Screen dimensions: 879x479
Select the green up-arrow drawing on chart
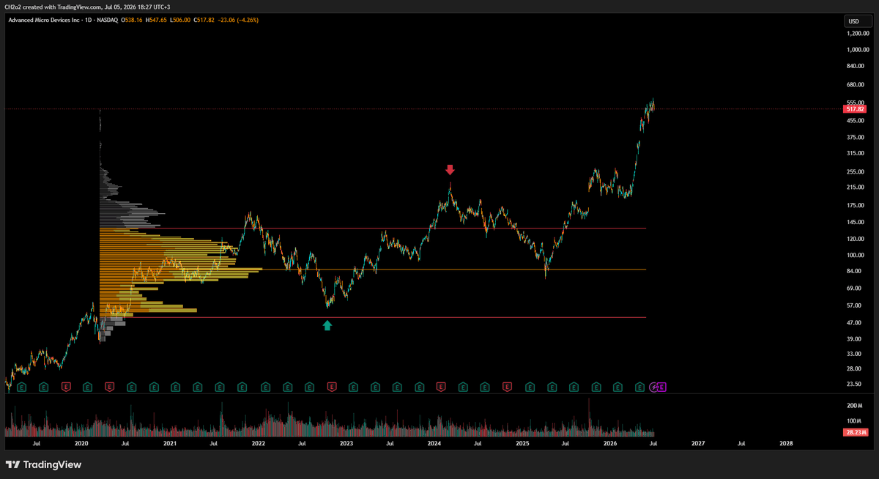pos(327,325)
